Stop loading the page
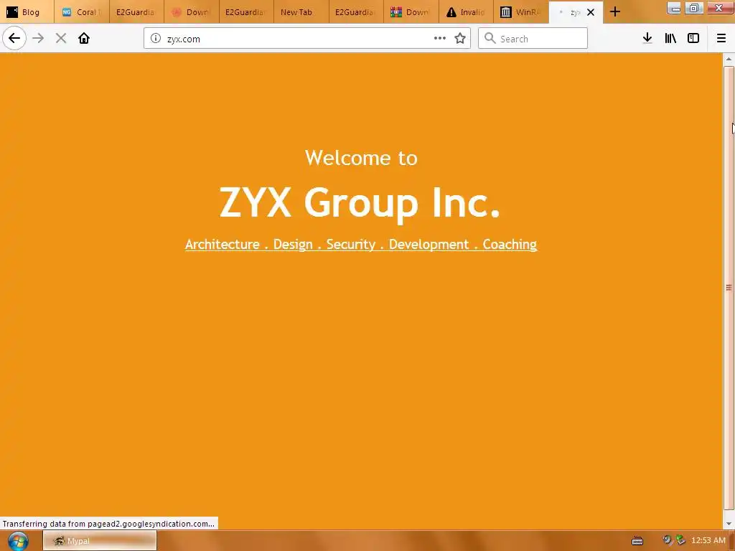 61,39
